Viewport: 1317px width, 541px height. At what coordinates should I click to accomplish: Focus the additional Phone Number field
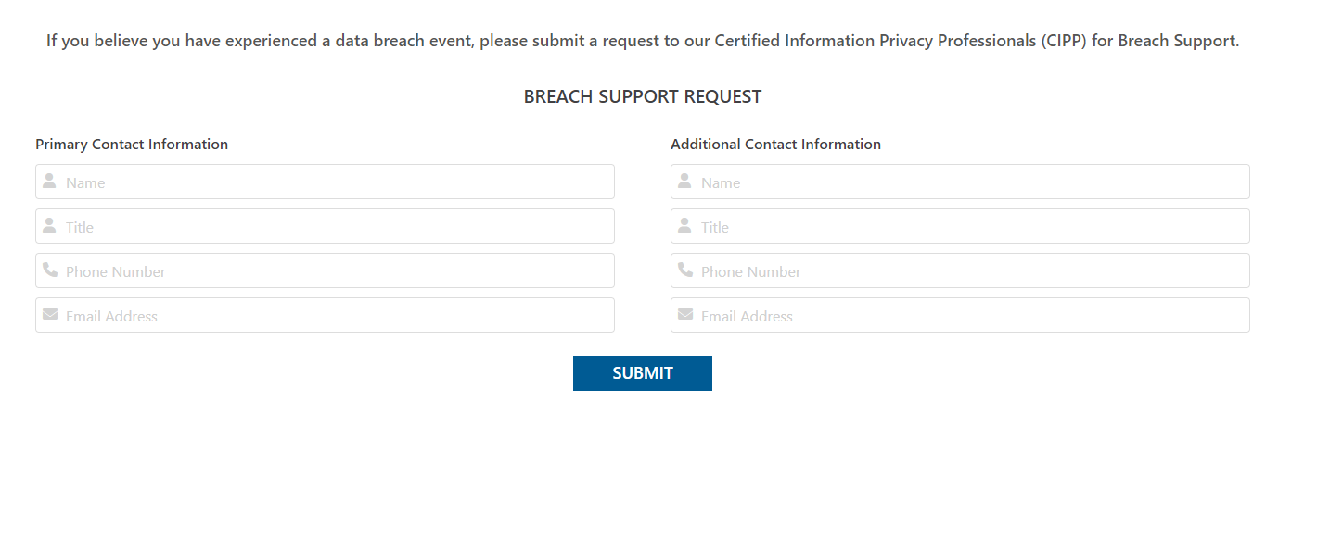(960, 270)
